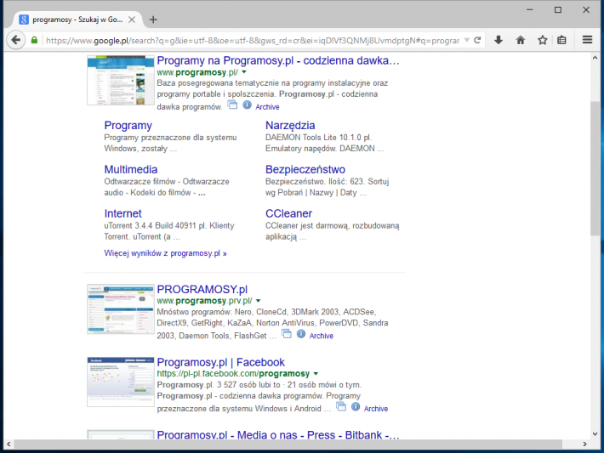Click the www.programosy.prv.pl/ green URL text
The width and height of the screenshot is (604, 453).
pos(204,301)
